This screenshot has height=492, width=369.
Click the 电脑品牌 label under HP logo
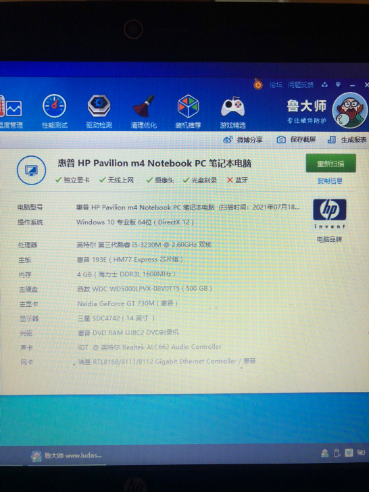[329, 239]
